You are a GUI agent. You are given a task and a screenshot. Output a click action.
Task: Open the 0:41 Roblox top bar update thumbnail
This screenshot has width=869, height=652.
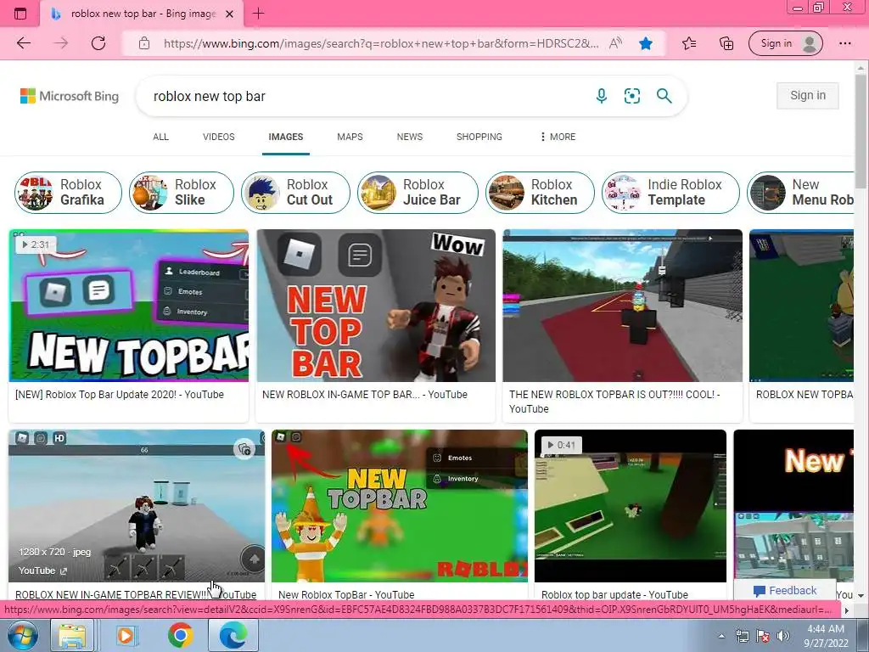point(631,506)
